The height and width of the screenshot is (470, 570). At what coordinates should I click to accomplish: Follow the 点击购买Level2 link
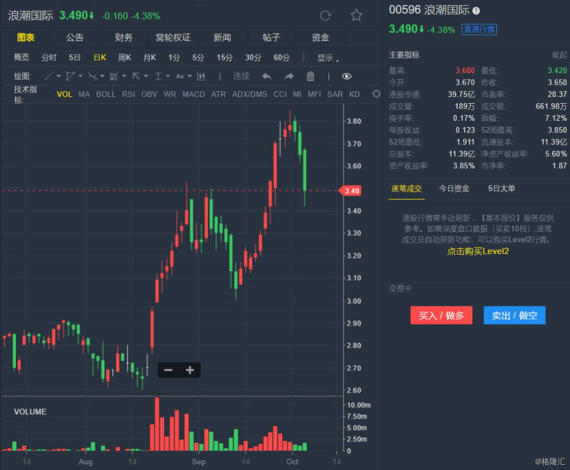click(x=478, y=251)
